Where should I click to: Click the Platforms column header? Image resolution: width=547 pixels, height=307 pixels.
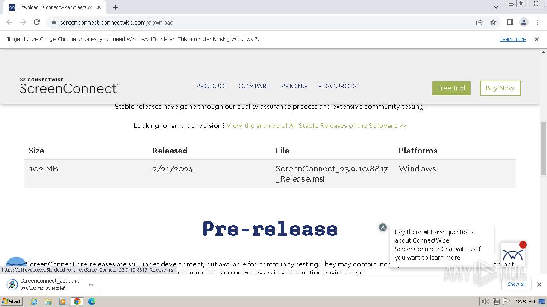pyautogui.click(x=418, y=151)
